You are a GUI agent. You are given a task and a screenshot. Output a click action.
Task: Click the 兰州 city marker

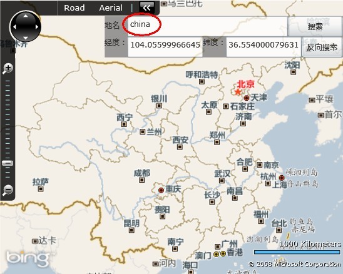point(143,131)
